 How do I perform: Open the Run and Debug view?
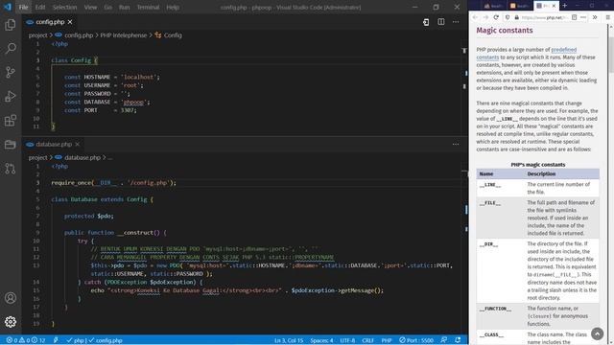click(11, 96)
